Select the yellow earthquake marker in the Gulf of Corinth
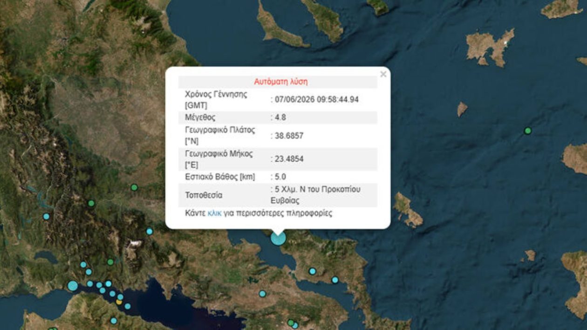The width and height of the screenshot is (587, 330). 119,302
